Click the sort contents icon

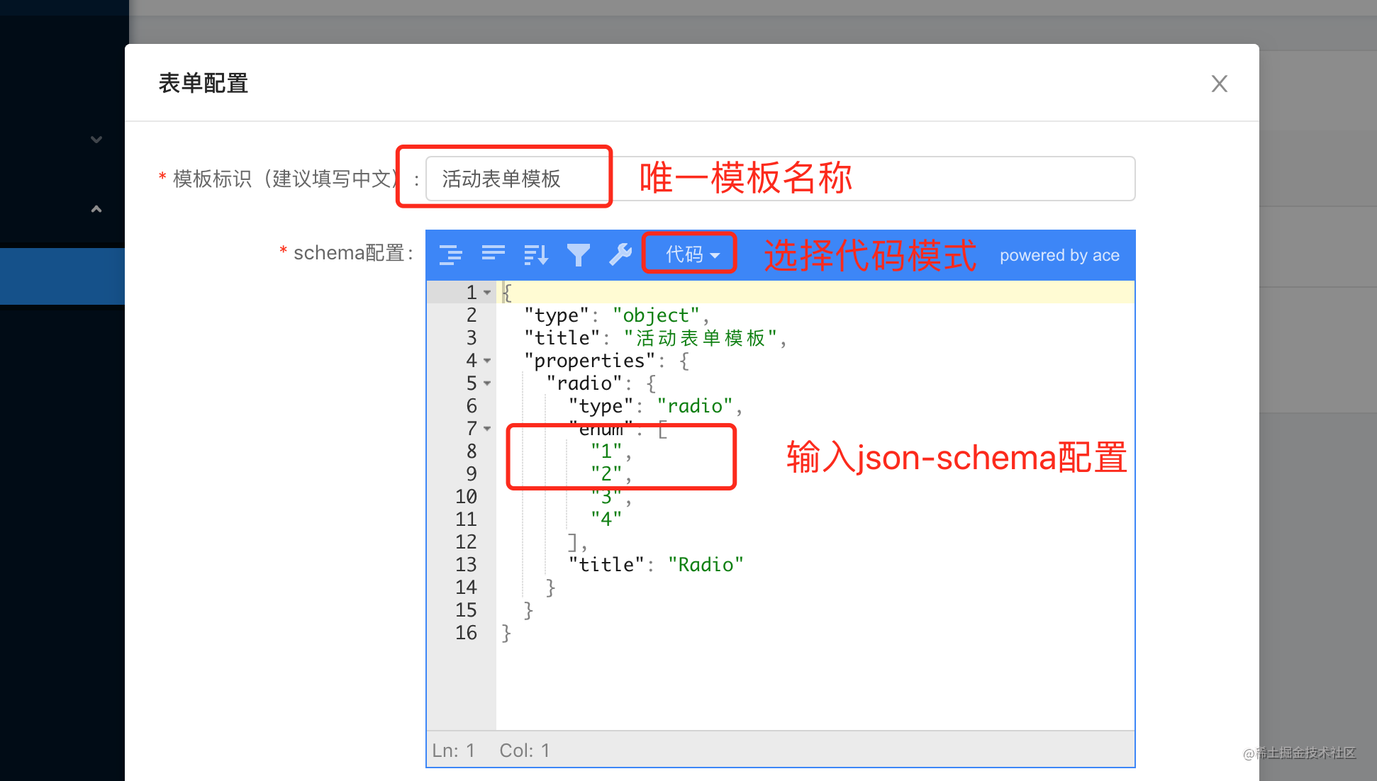pos(535,254)
